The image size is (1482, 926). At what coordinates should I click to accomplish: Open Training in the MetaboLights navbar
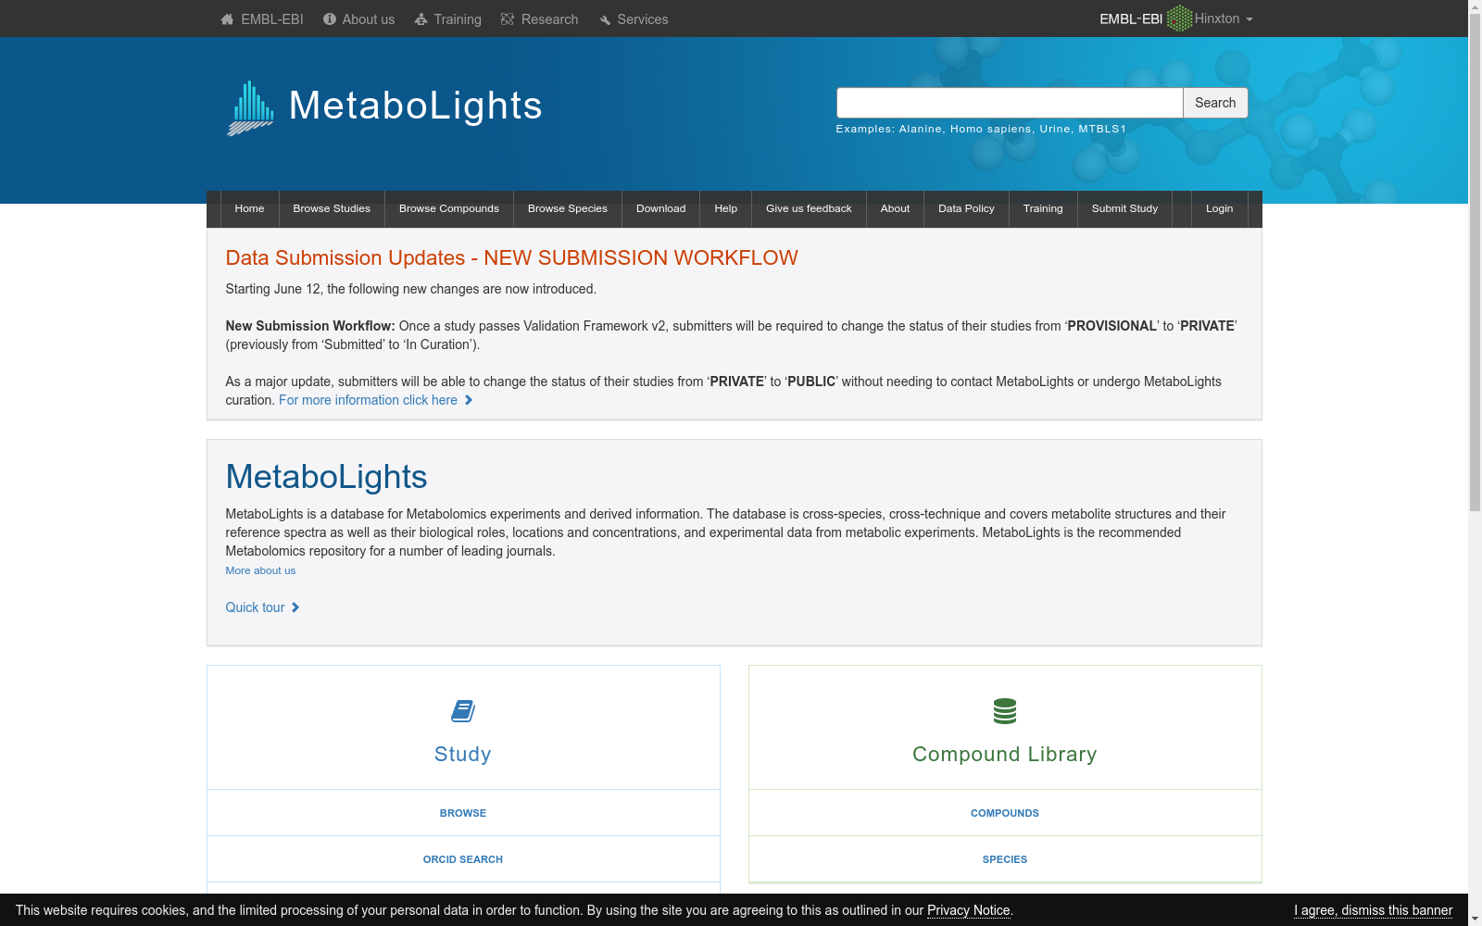pos(1043,208)
